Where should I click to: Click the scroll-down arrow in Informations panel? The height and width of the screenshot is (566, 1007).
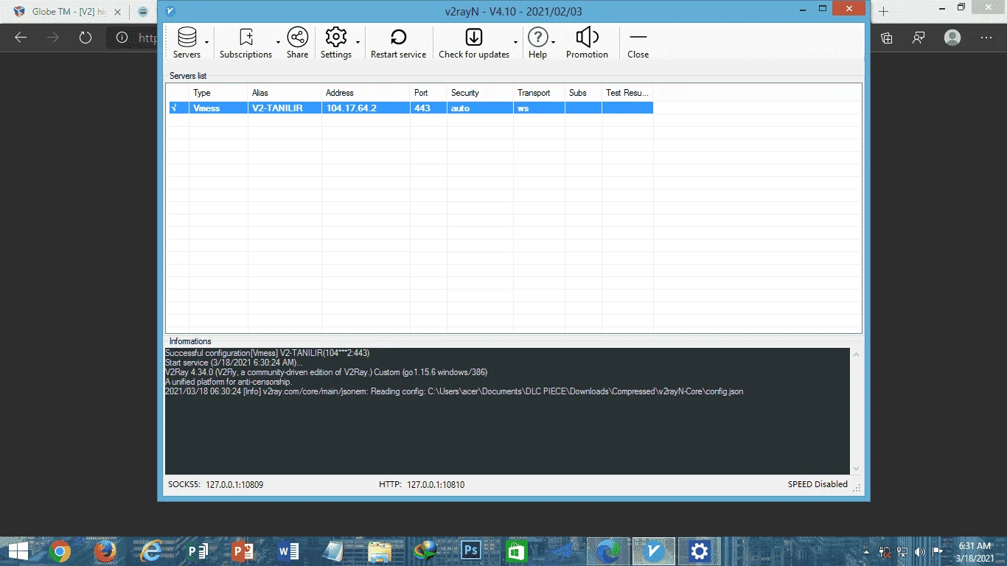(x=856, y=469)
